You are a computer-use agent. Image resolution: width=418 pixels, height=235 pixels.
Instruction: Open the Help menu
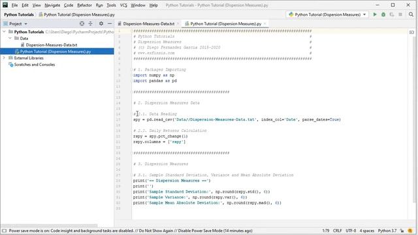point(153,5)
